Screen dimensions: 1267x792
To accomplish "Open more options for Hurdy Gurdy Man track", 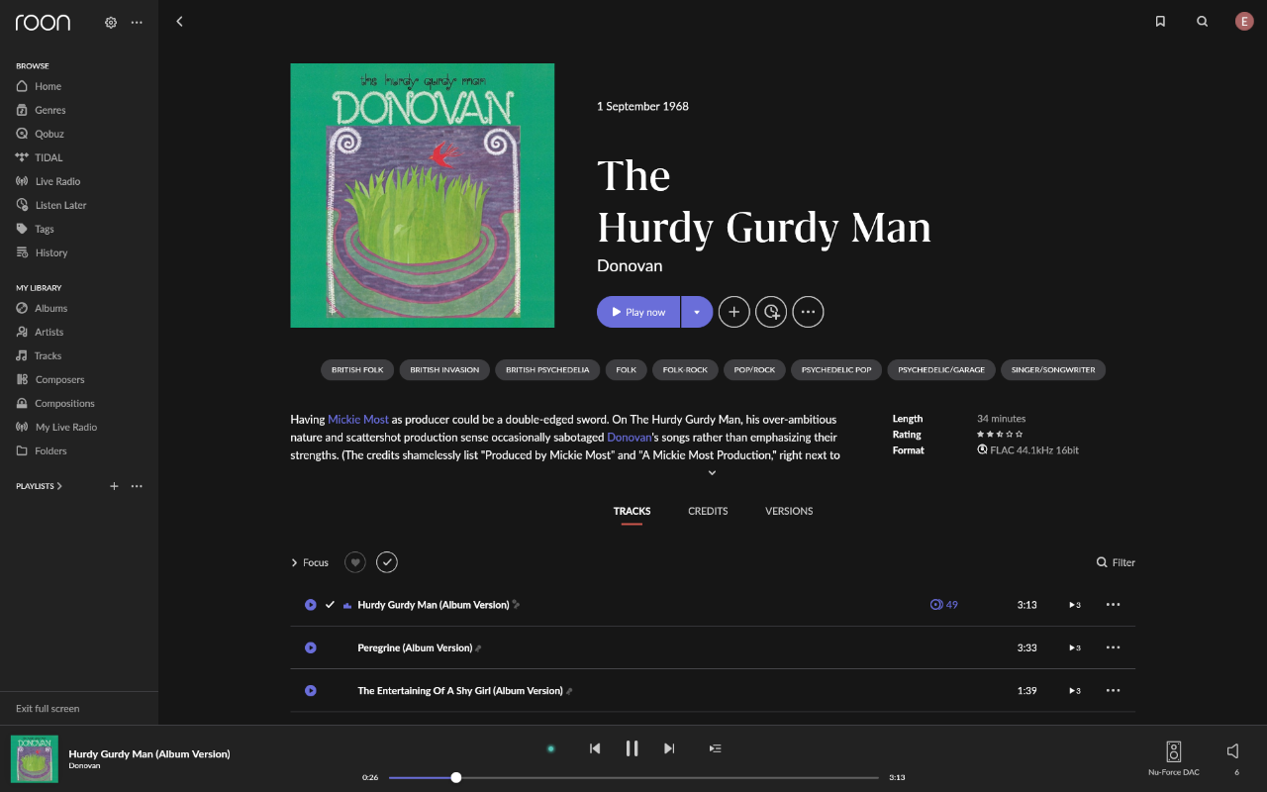I will (x=1113, y=605).
